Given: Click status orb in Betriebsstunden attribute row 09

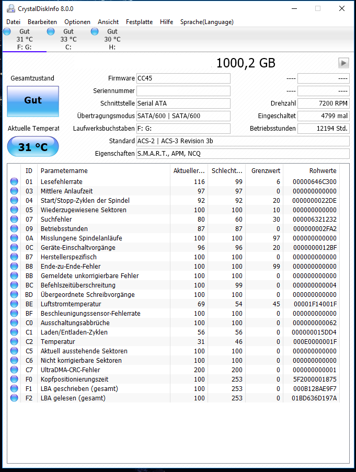Looking at the screenshot, I should [x=14, y=228].
